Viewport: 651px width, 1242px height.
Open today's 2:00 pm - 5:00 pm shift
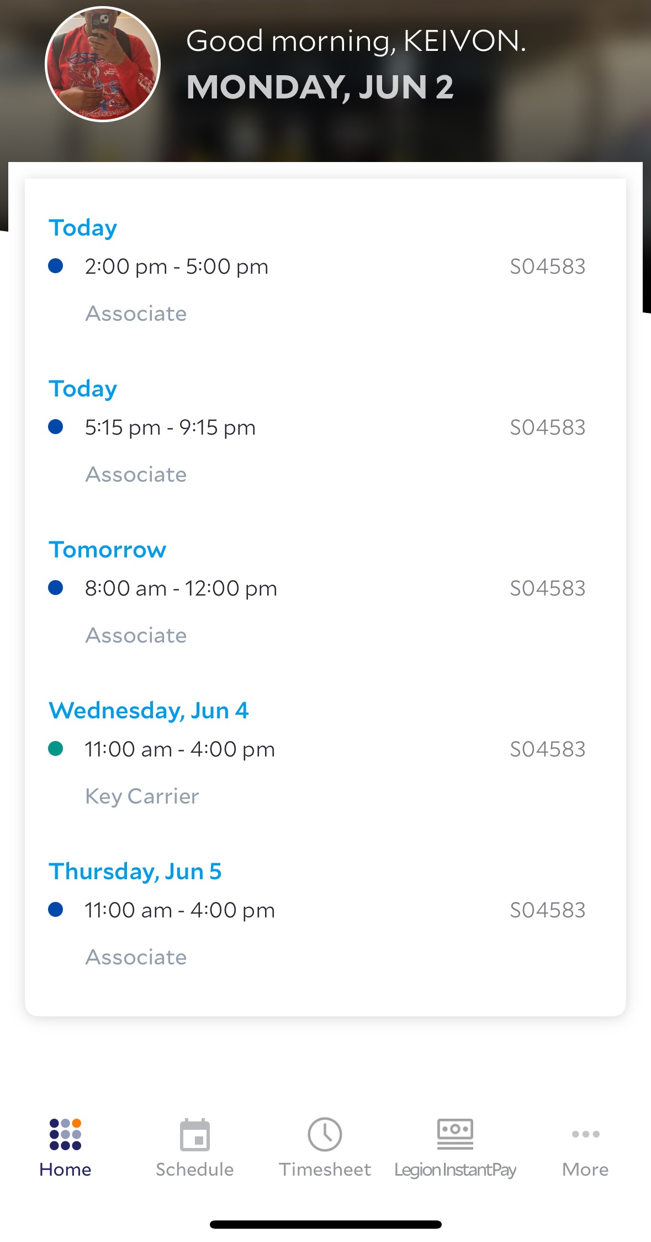coord(177,267)
